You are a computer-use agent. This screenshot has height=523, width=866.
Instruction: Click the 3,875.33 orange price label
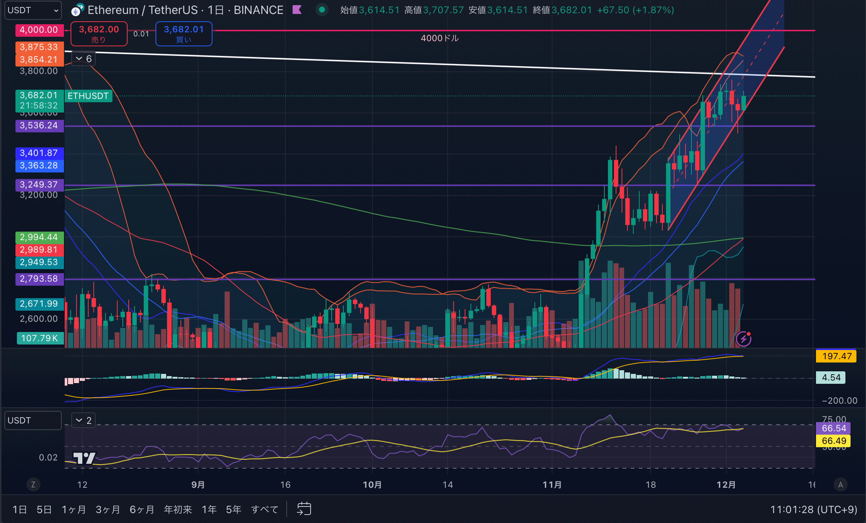click(x=39, y=47)
